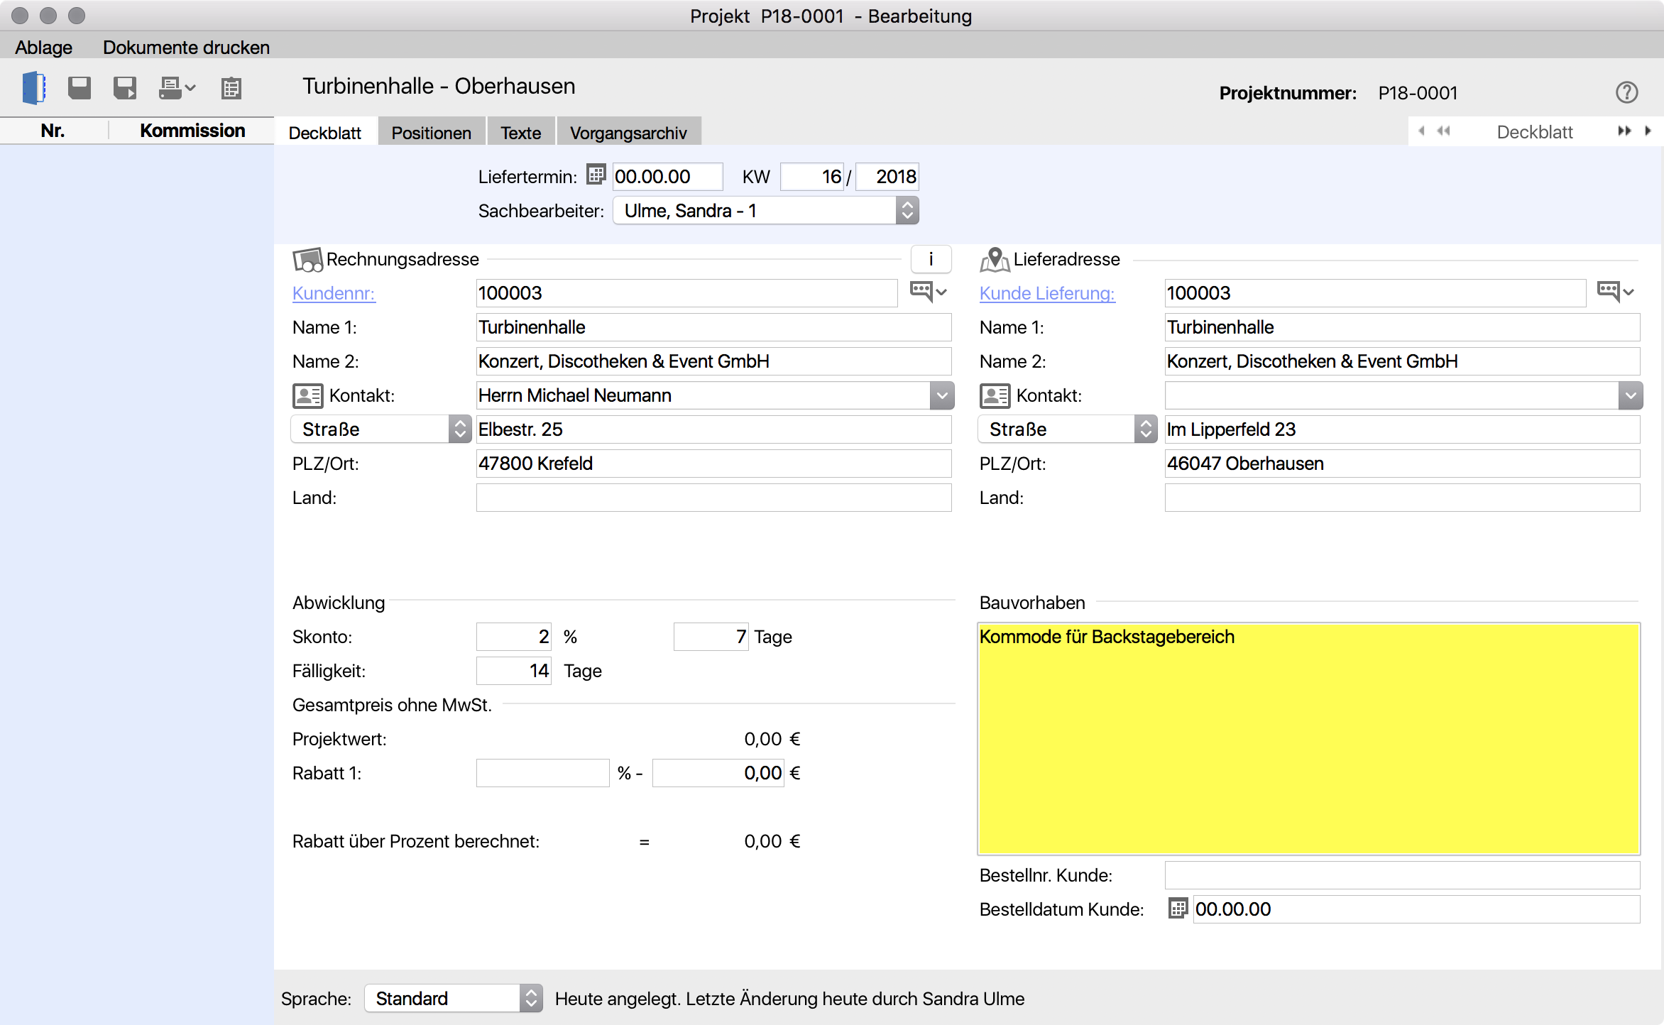Click the contact card icon under Rechnungsadresse
The width and height of the screenshot is (1664, 1025).
pos(308,396)
